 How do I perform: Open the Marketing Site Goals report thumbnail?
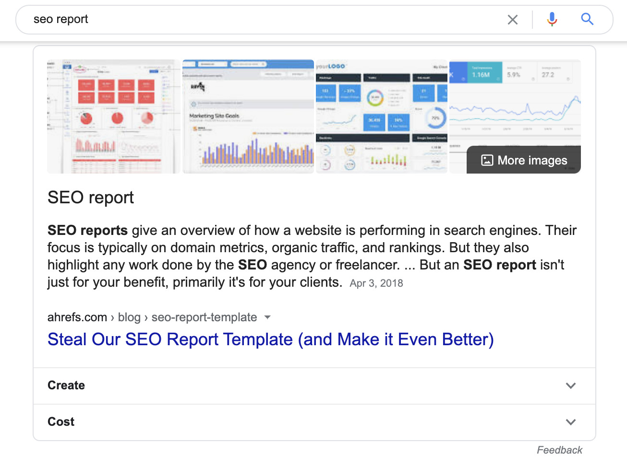click(x=248, y=116)
